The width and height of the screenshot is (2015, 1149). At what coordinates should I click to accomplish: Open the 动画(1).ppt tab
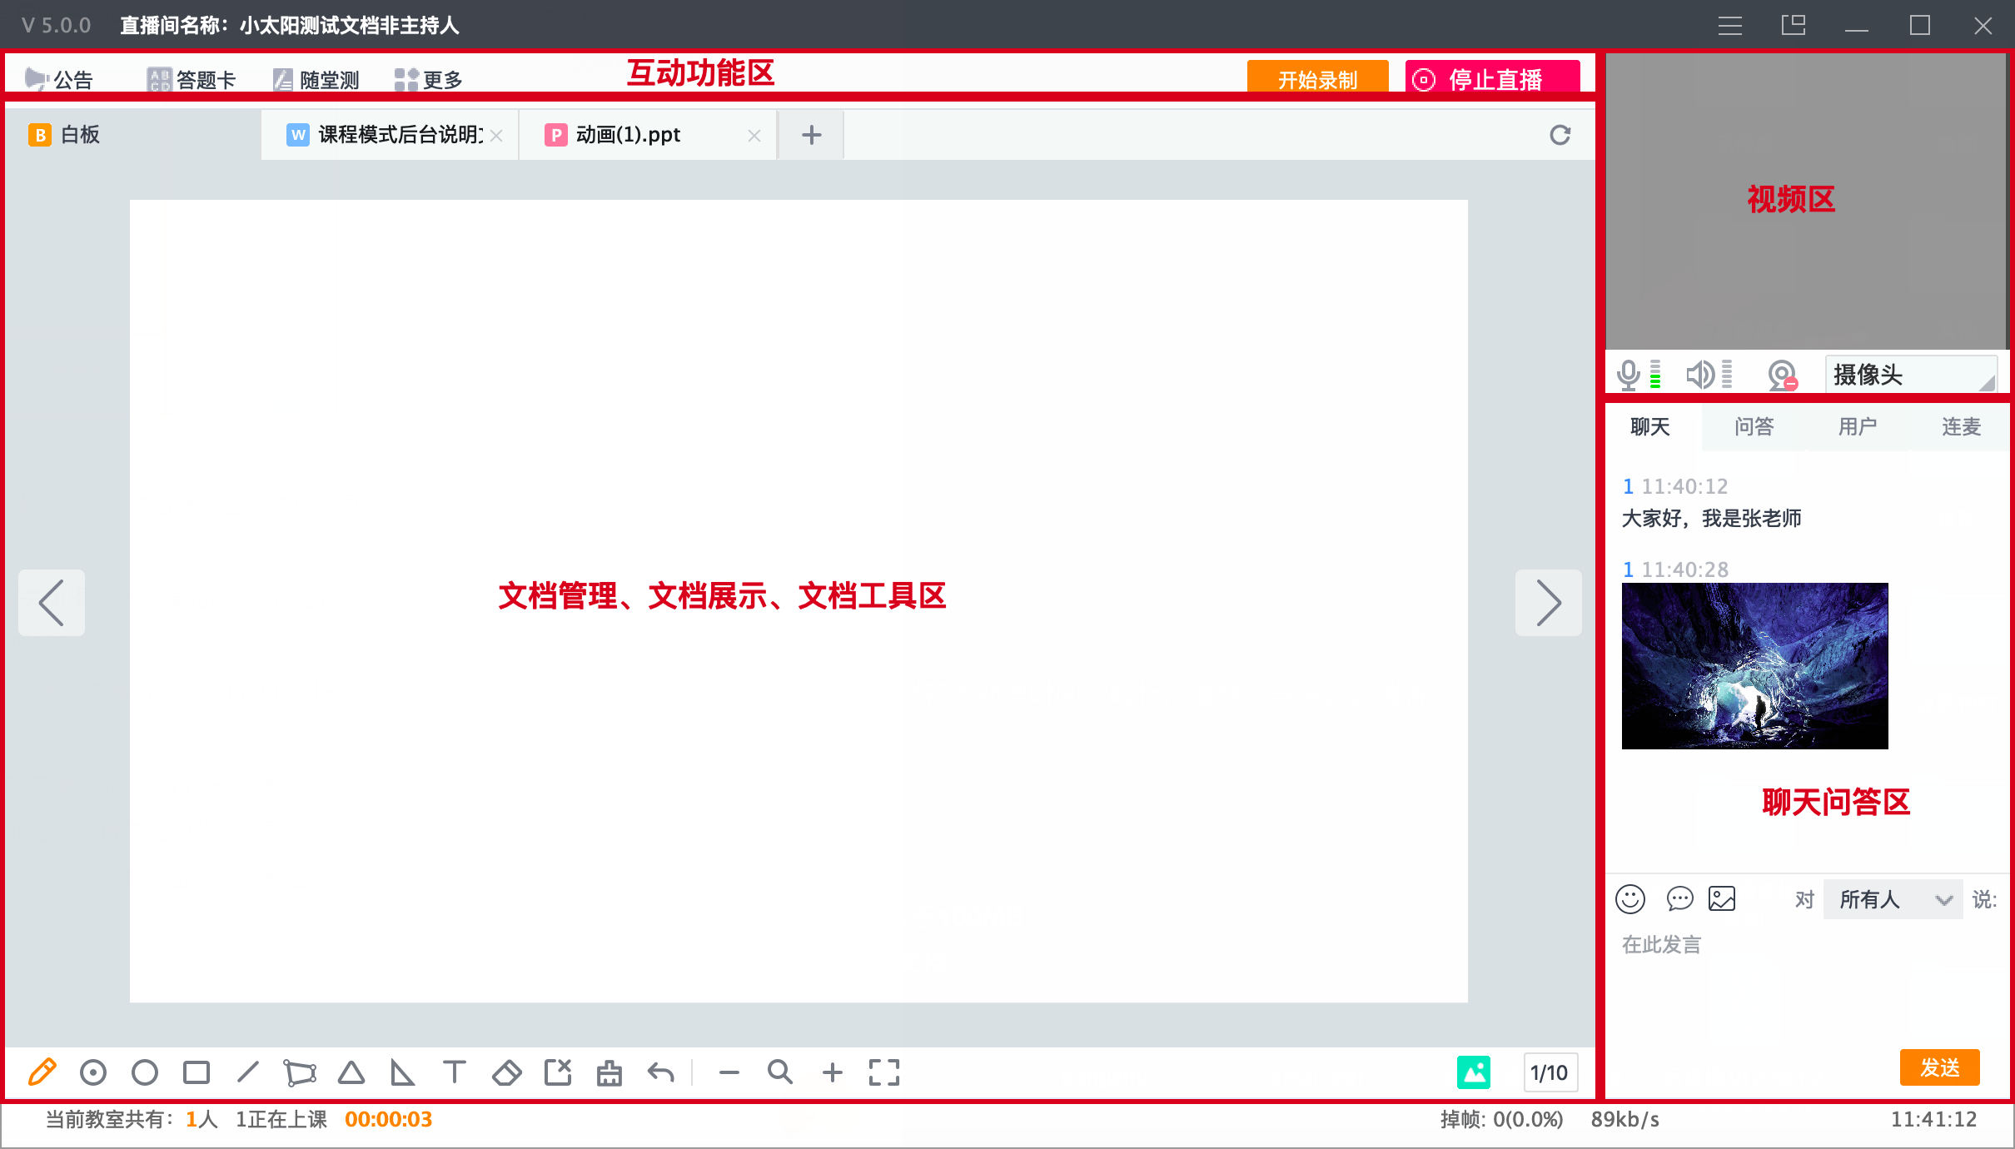click(648, 135)
